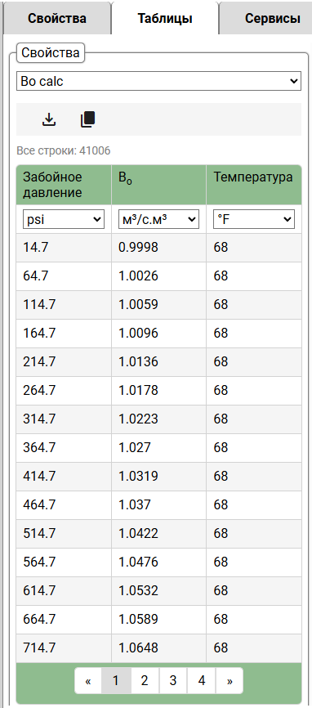Select the Таблицы tab

pyautogui.click(x=165, y=19)
